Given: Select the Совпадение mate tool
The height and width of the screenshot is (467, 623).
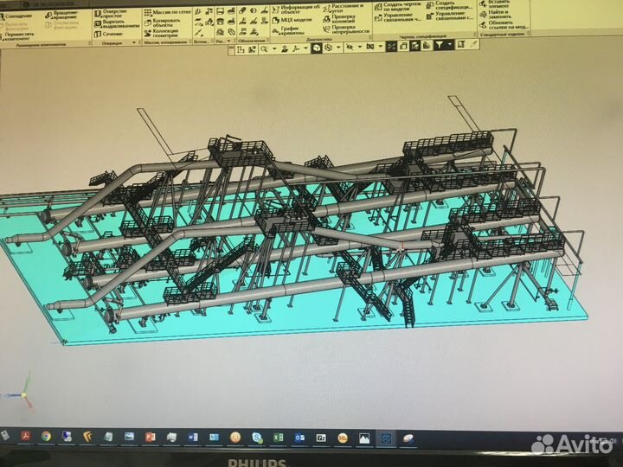Looking at the screenshot, I should click(x=16, y=16).
